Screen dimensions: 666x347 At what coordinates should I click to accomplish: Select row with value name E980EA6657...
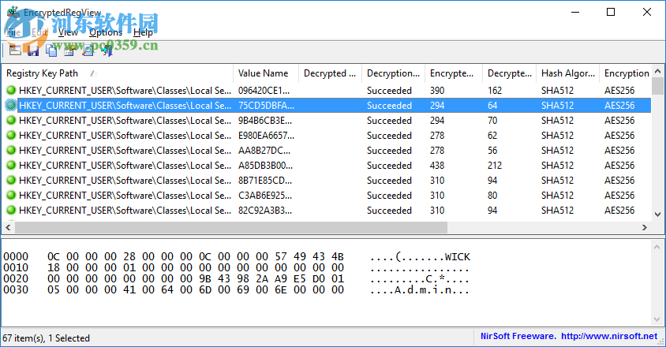click(x=326, y=136)
